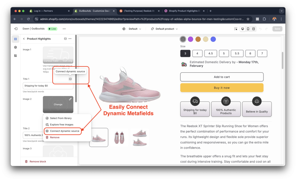The height and width of the screenshot is (180, 296).
Task: Click the pencil edit icon on Image 2
Action: pos(70,99)
